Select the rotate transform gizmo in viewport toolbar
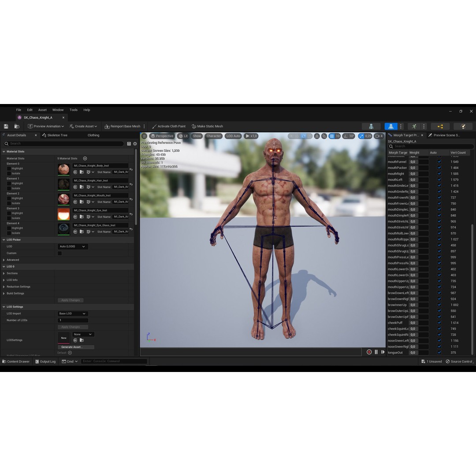The width and height of the screenshot is (476, 476). tap(303, 136)
